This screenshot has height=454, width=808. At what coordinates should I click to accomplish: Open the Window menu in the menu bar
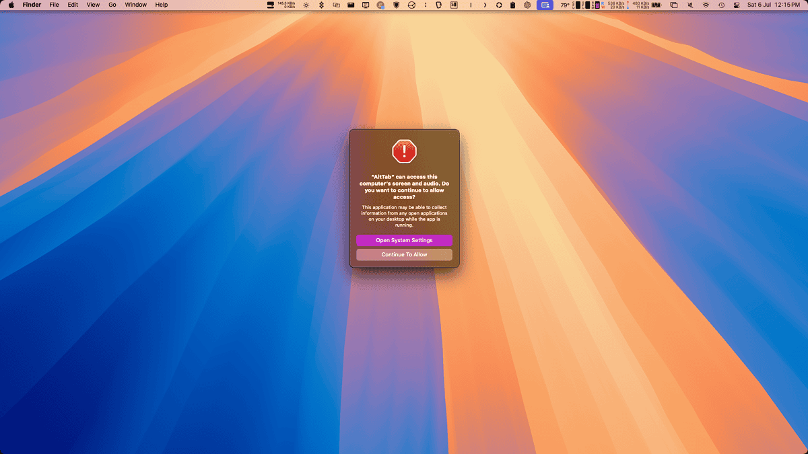click(135, 5)
